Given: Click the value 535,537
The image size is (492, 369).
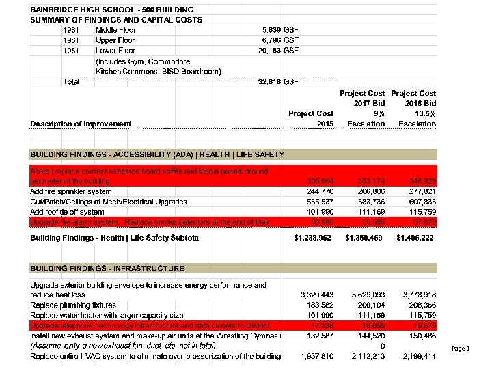Looking at the screenshot, I should (320, 202).
